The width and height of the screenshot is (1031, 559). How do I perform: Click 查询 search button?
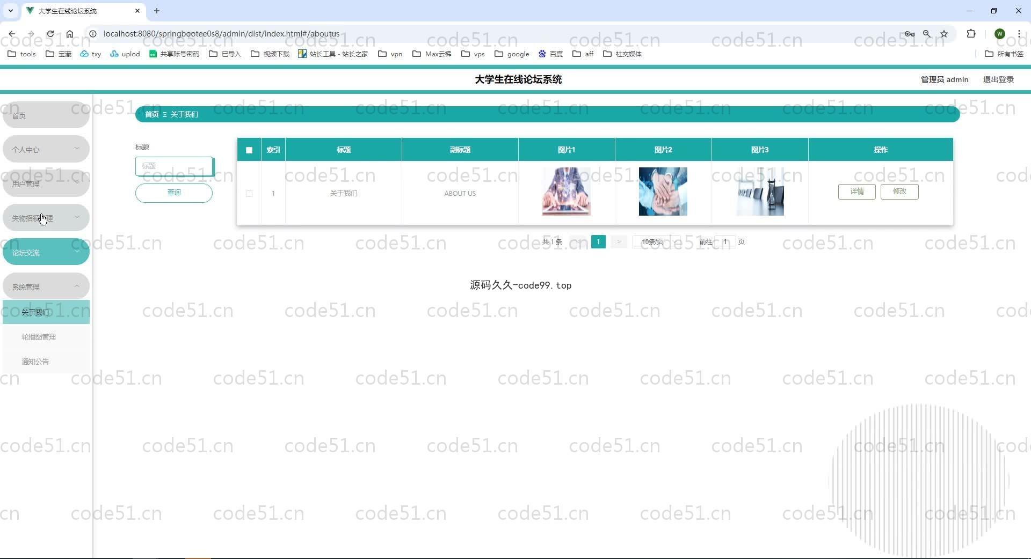pos(174,193)
